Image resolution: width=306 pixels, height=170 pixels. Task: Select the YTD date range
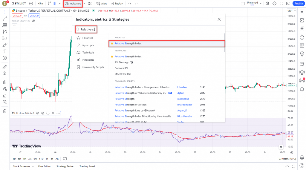coord(41,159)
